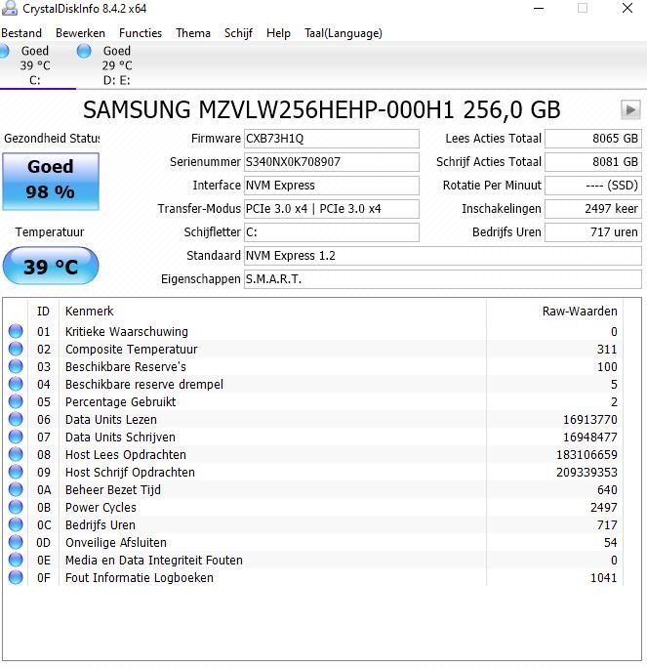Select the Percentage Gebruikt attribute name
Screen dimensions: 647x667
coord(120,401)
